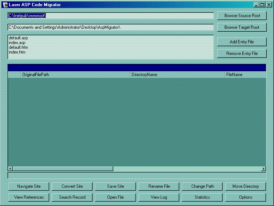Focus the source root path field
This screenshot has width=274, height=206.
[110, 16]
